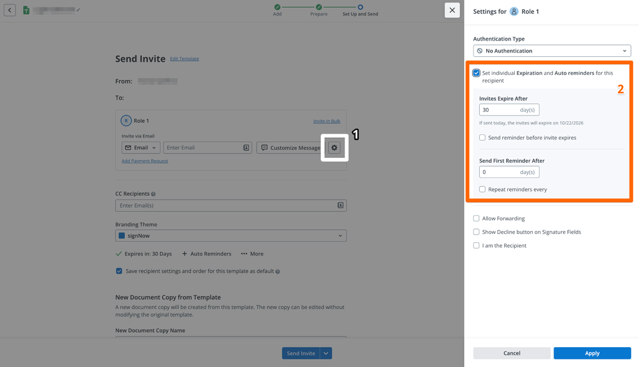
Task: Open address book icon in CC Recipients field
Action: coord(340,205)
